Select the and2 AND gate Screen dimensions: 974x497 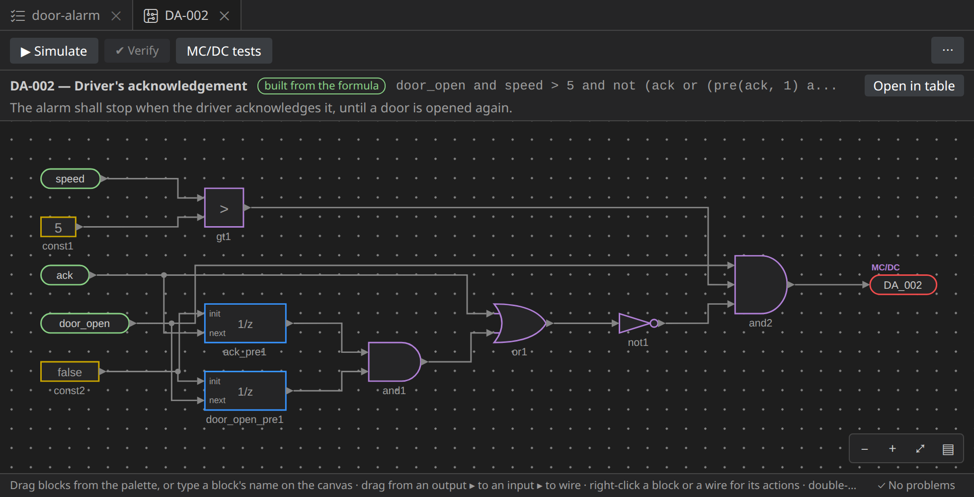760,284
